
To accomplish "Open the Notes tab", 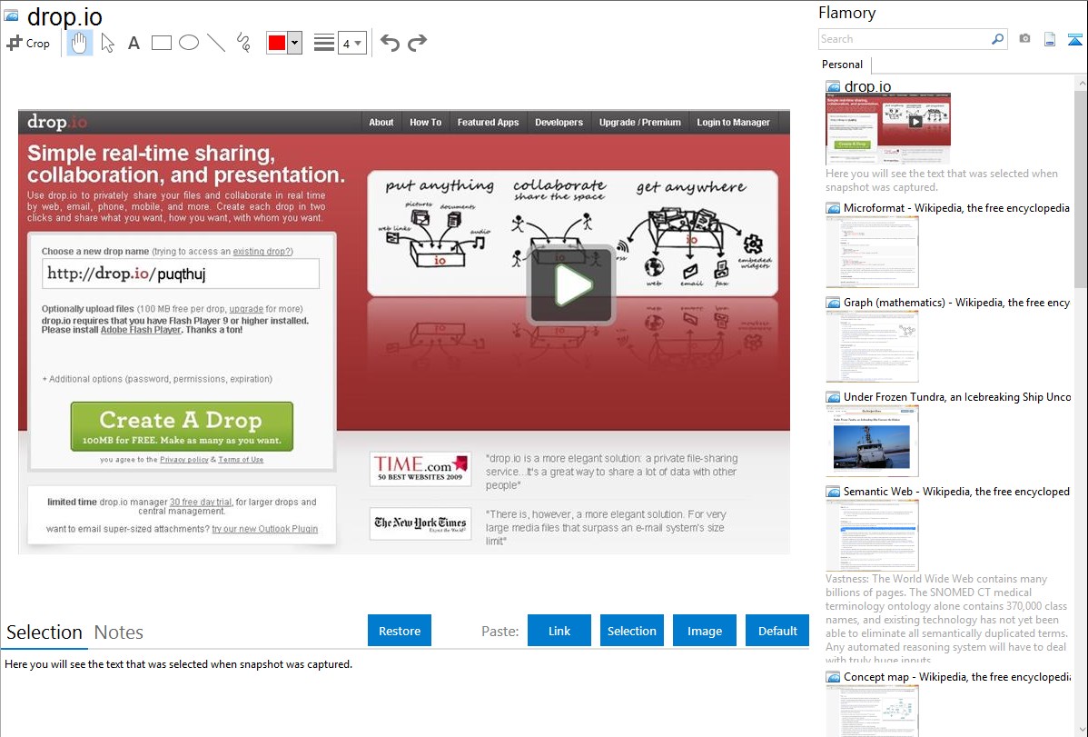I will click(119, 632).
